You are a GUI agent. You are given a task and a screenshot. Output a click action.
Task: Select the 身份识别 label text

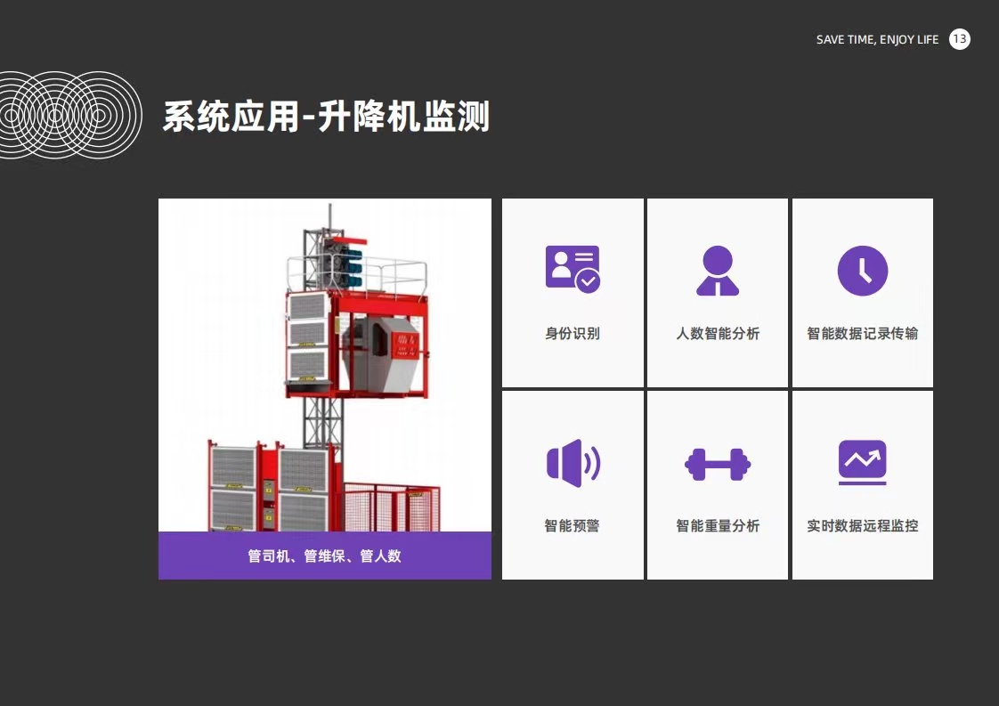573,333
